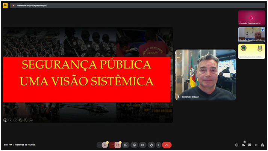Toggle the microphone mute button

coord(105,145)
